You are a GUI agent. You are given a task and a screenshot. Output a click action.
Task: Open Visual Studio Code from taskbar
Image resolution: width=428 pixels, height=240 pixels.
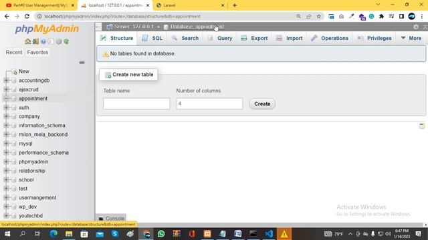(x=269, y=234)
